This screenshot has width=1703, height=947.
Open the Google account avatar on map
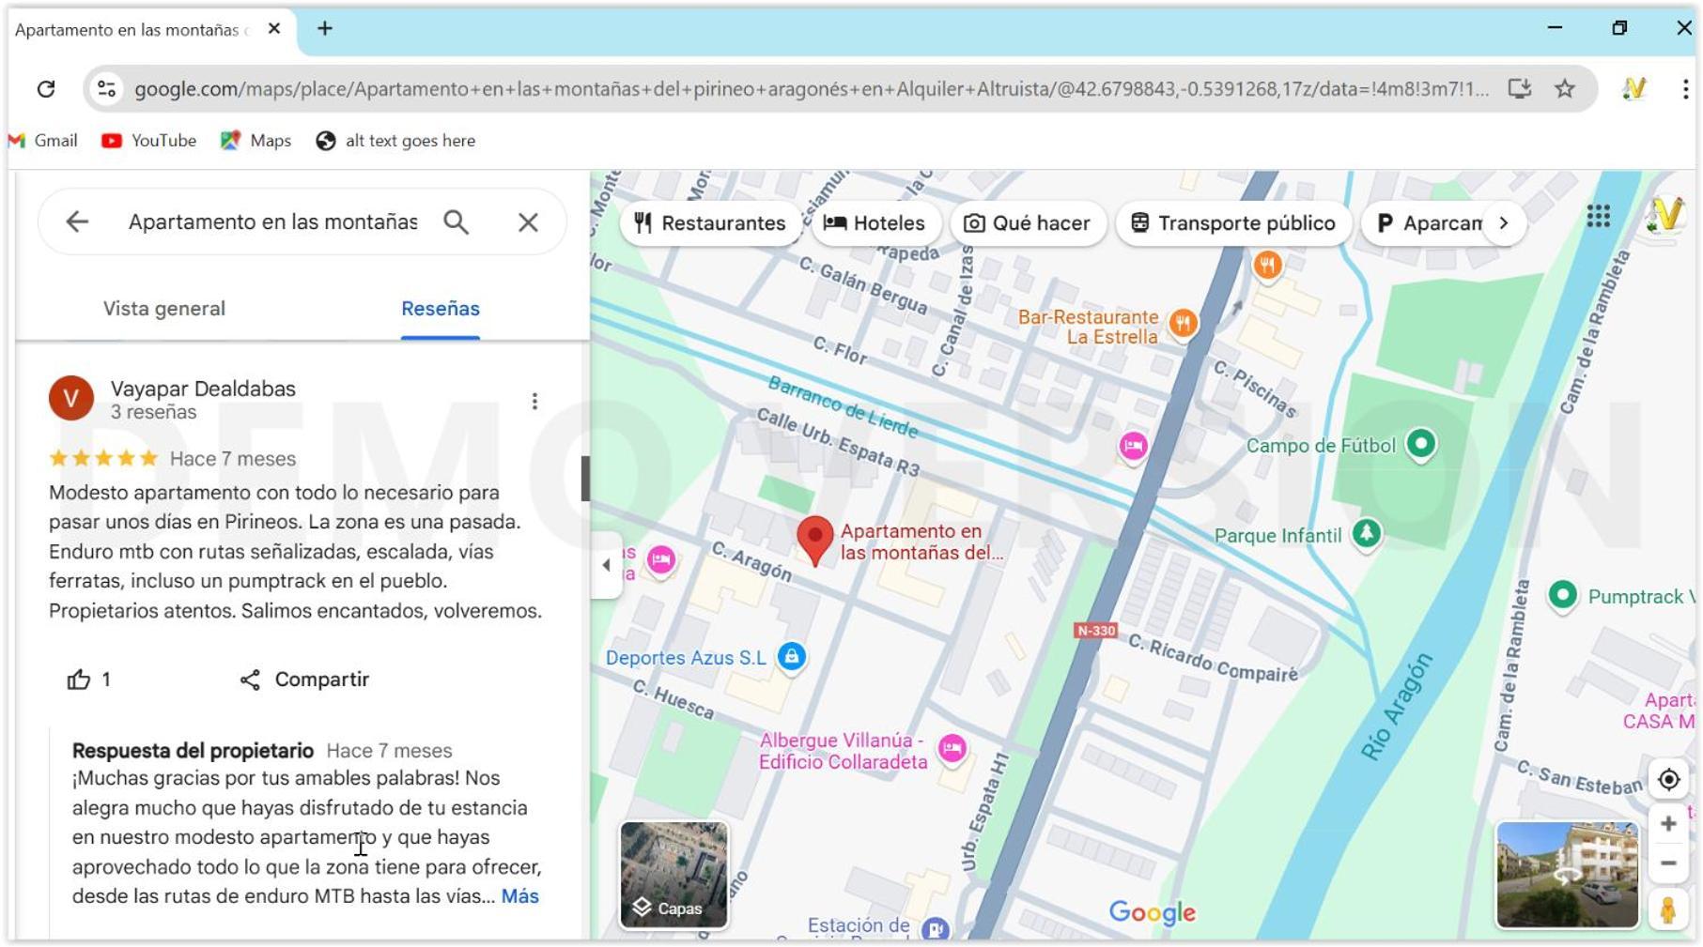tap(1665, 217)
